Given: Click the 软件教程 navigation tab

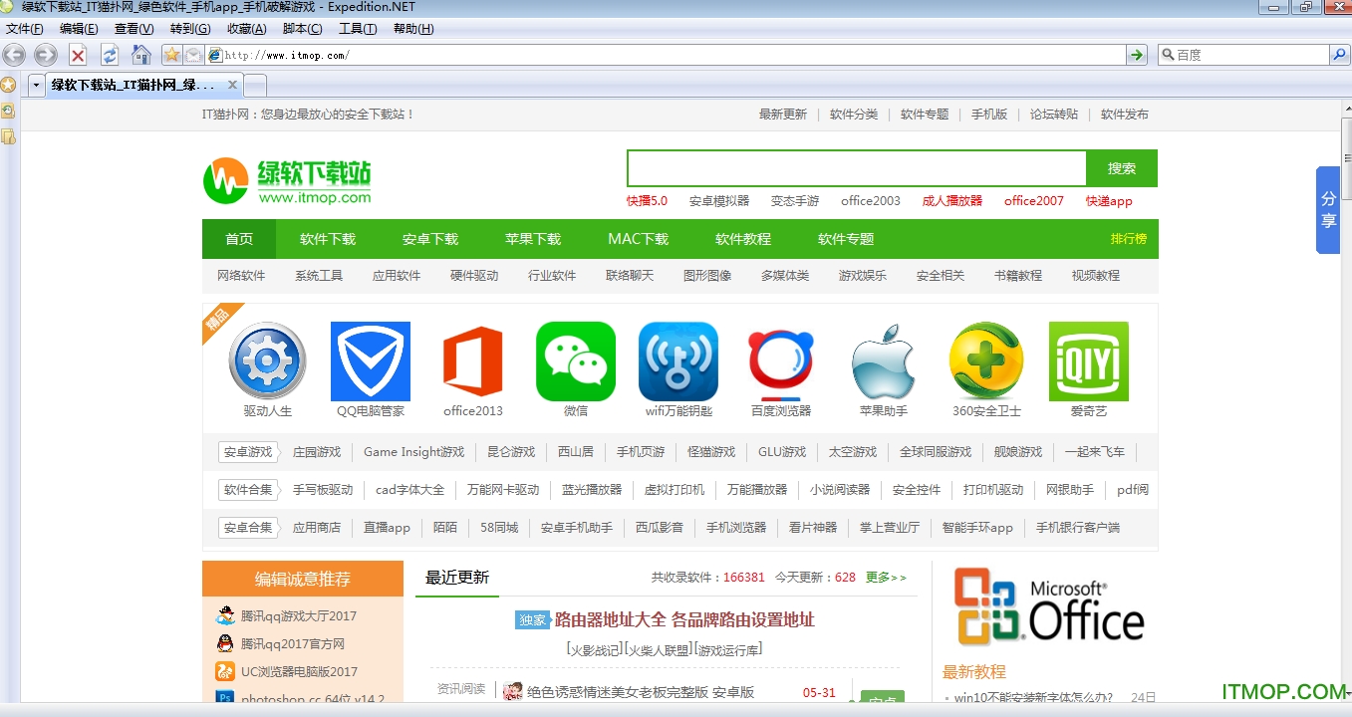Looking at the screenshot, I should click(x=743, y=239).
